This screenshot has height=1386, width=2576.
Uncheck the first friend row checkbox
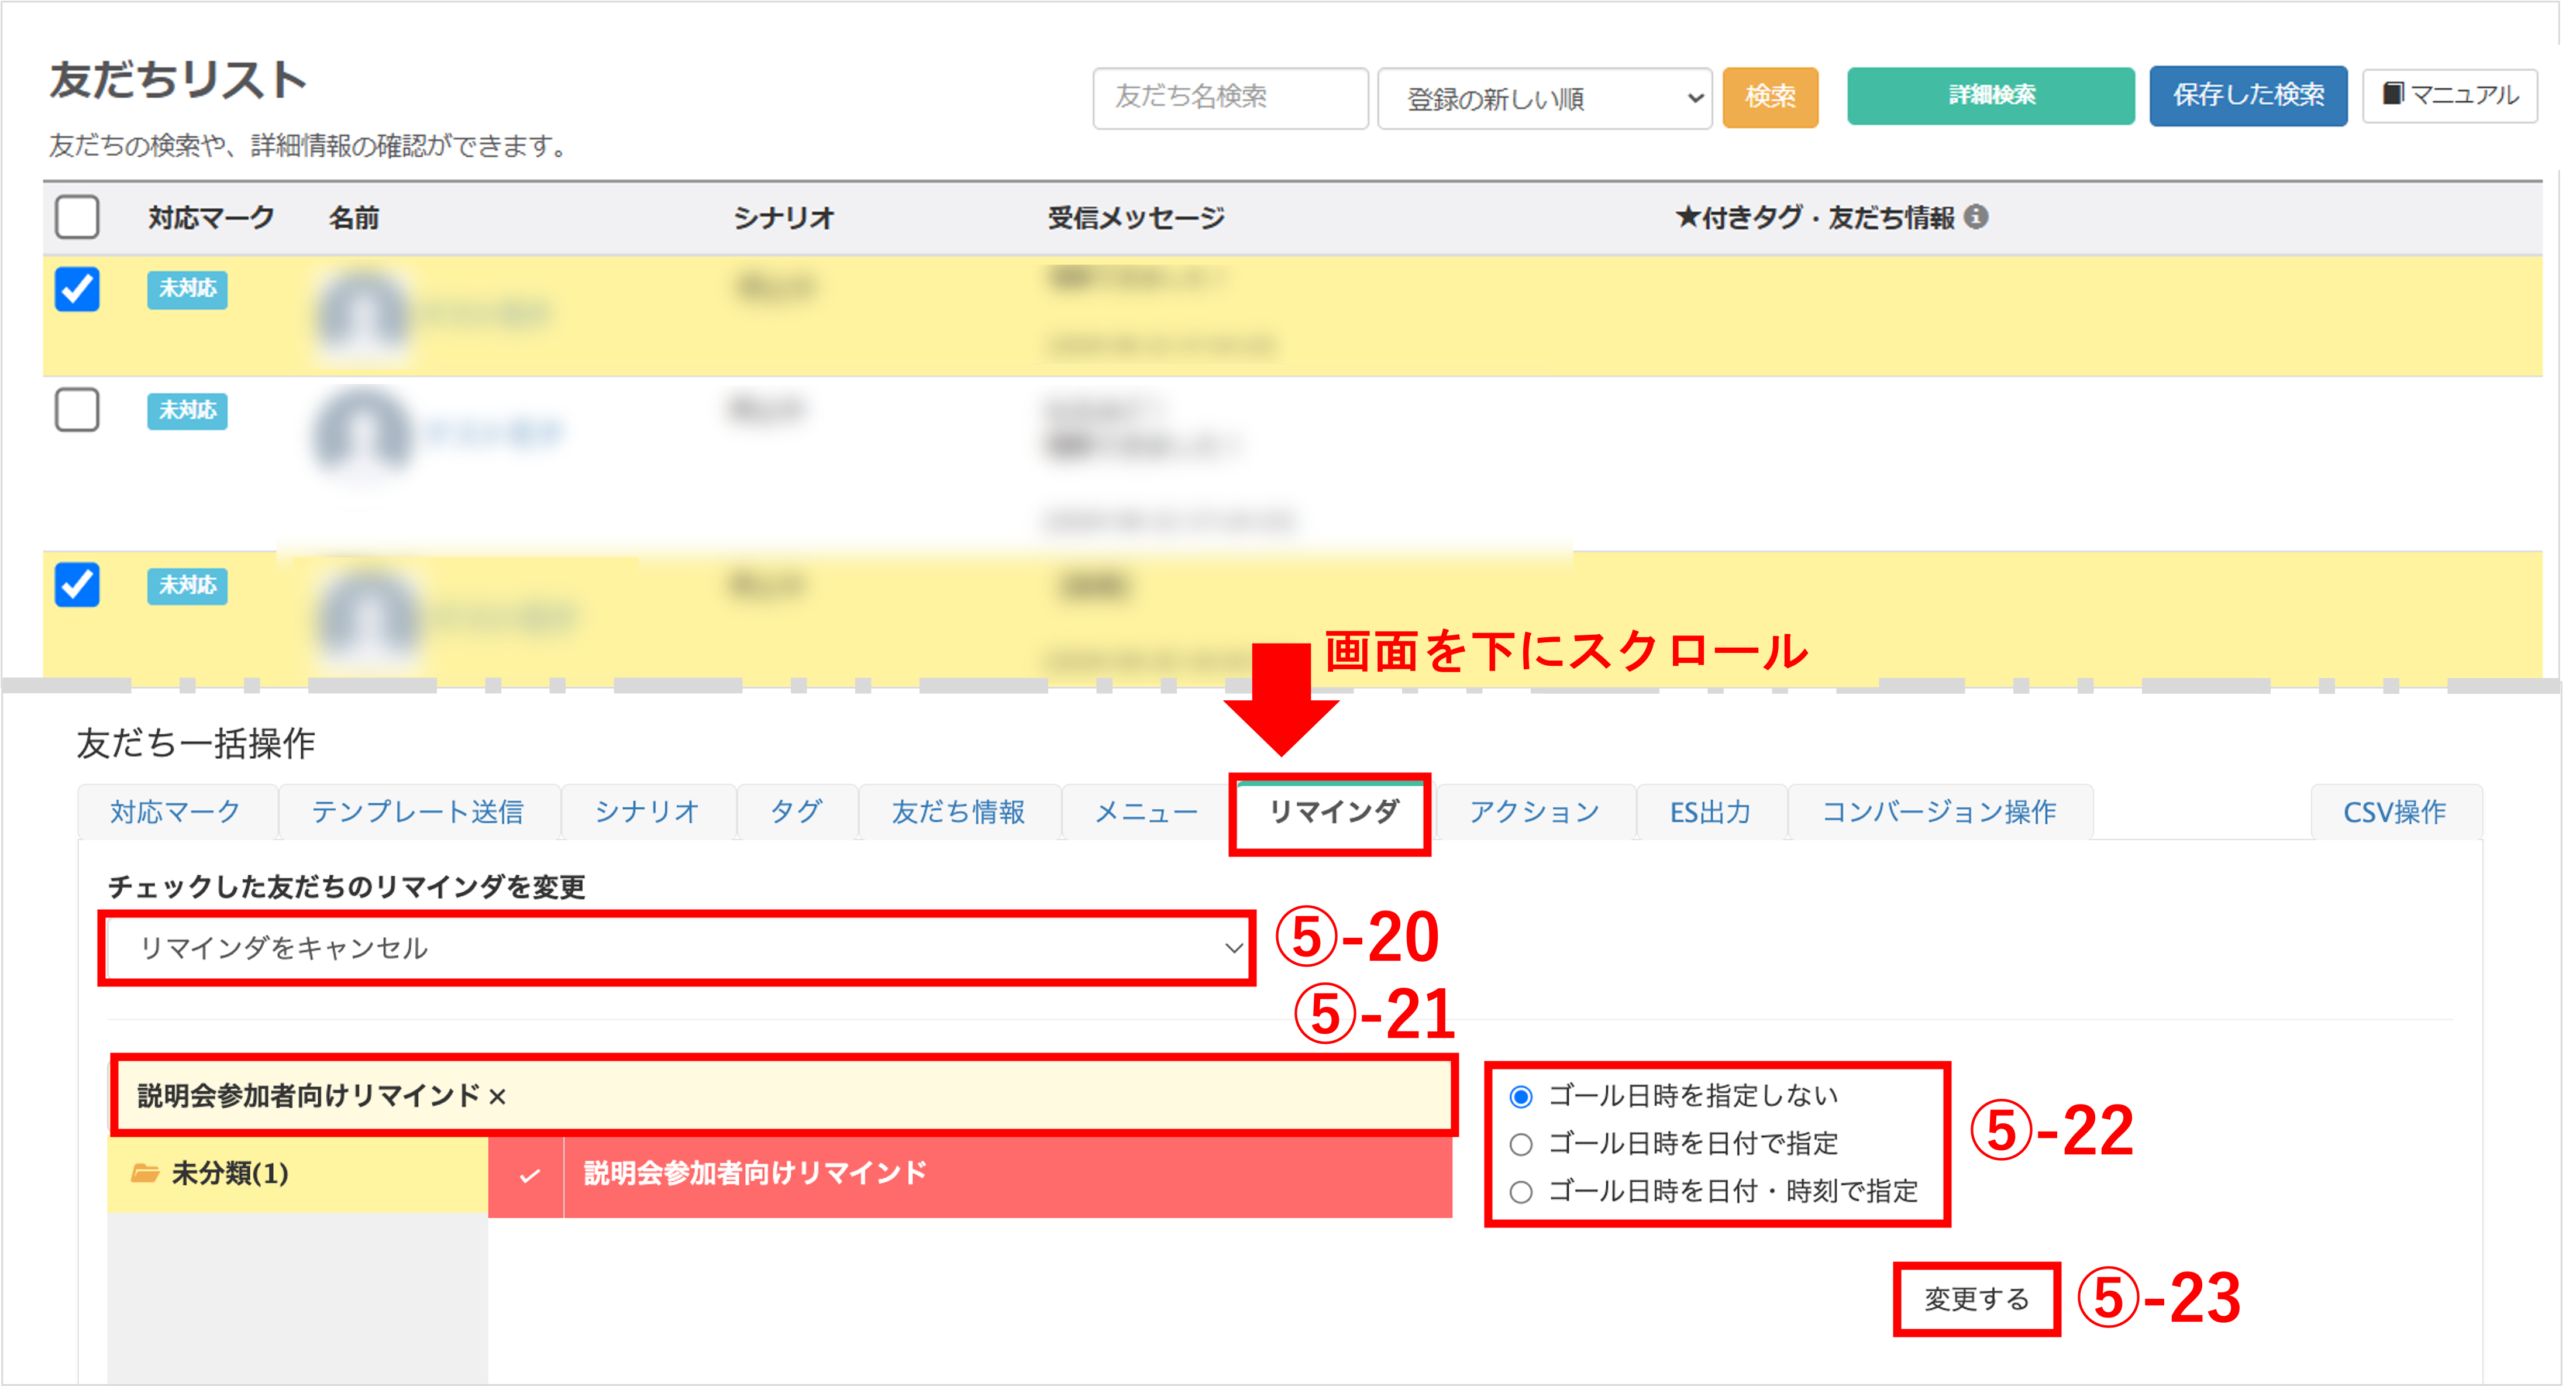(x=77, y=290)
